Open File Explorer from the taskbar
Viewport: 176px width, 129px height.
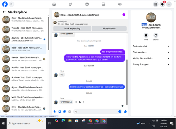tap(70, 121)
